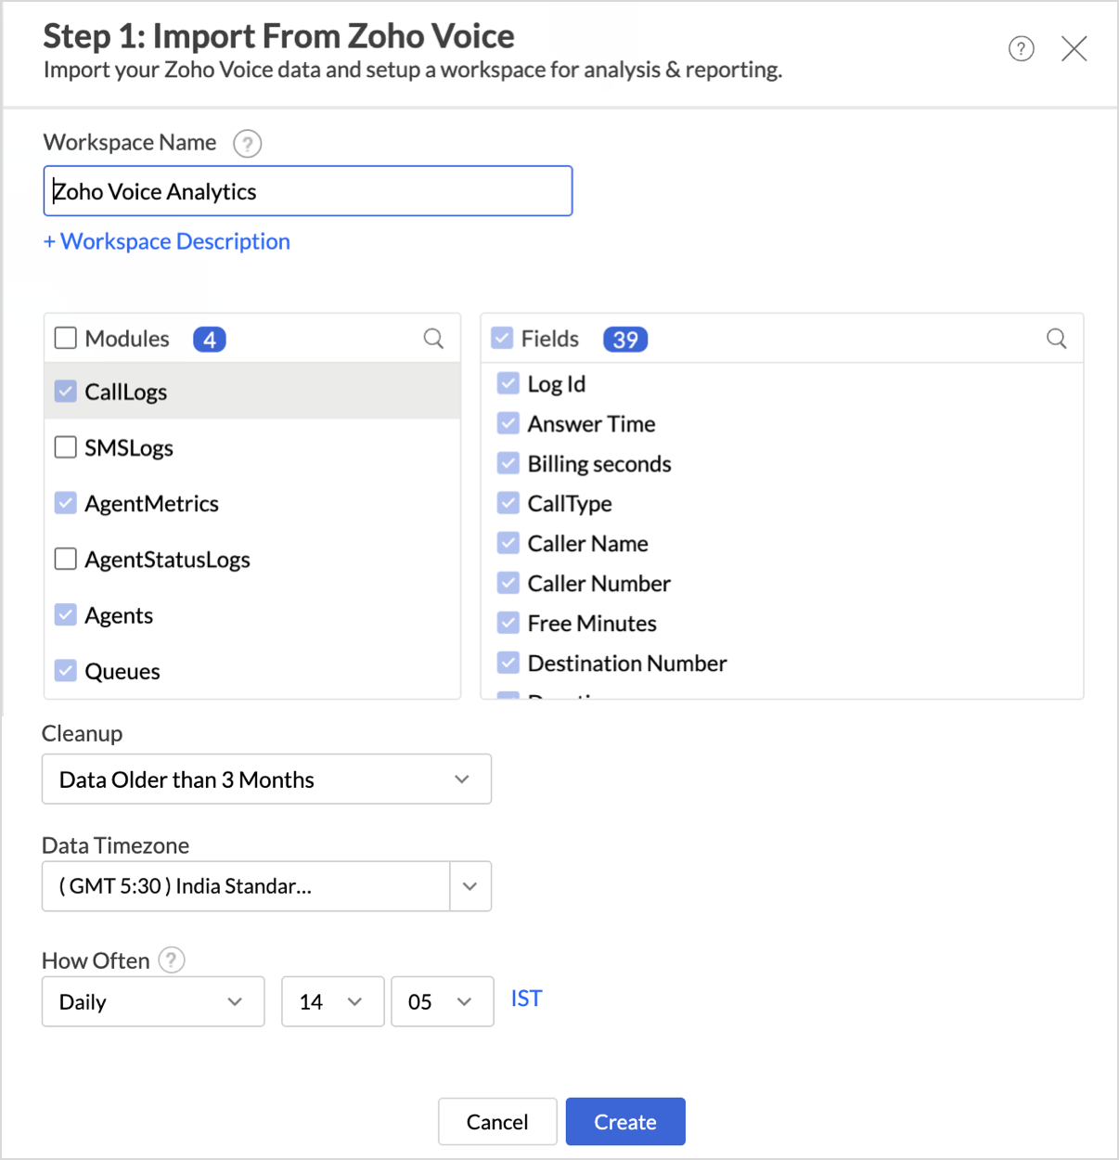
Task: Open the Daily frequency dropdown
Action: click(153, 1001)
